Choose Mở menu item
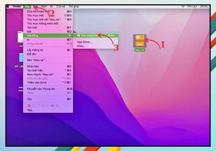 click(48, 32)
